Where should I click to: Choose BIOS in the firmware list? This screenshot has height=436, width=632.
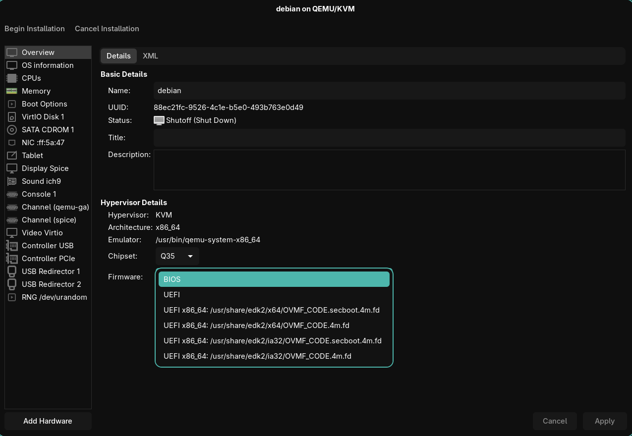274,279
